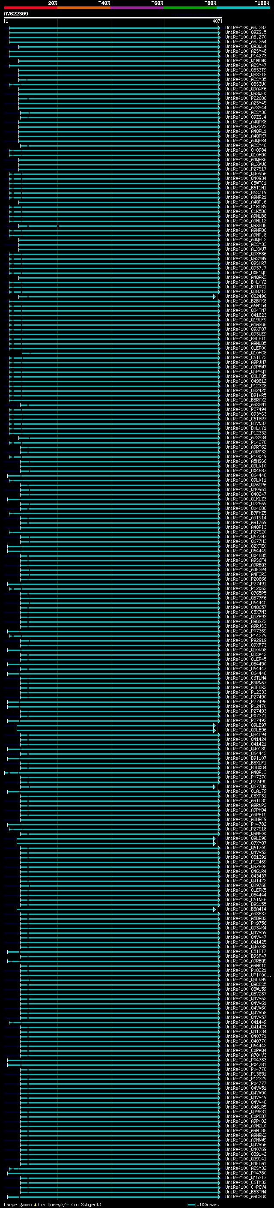Select hit label UniRef100_P92919

pyautogui.click(x=246, y=641)
